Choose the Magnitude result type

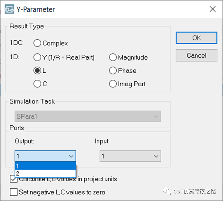pos(113,57)
